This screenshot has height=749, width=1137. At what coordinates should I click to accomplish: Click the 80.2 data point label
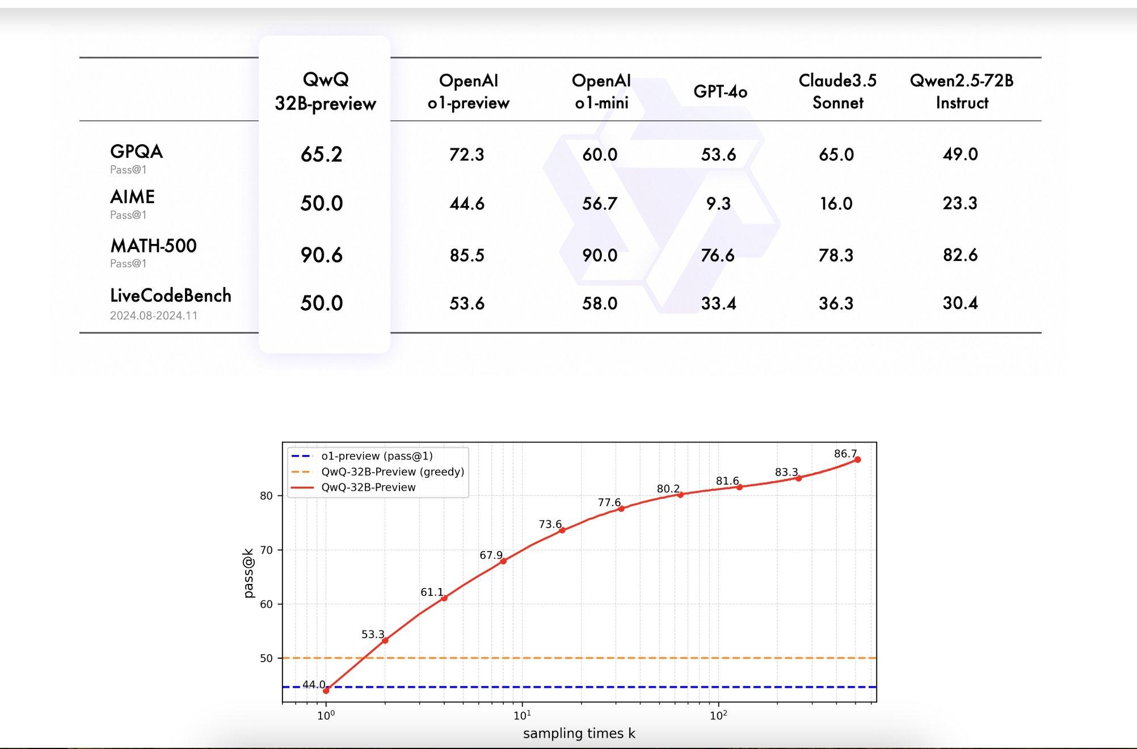668,489
